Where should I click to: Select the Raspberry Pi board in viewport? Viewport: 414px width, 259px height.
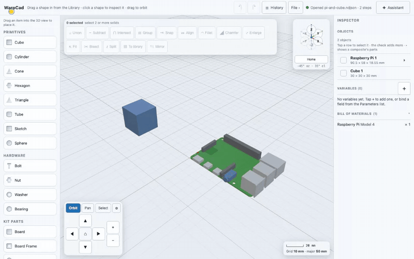238,166
